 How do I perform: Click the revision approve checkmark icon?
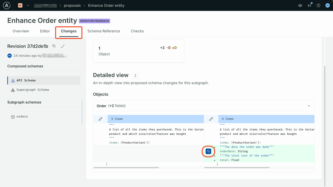63,46
